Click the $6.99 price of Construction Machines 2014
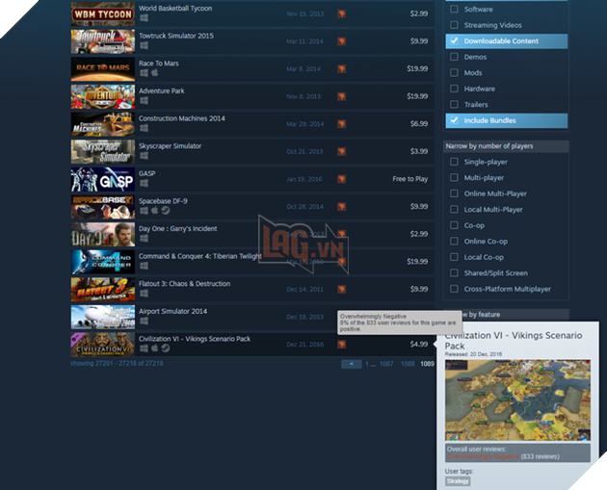The image size is (607, 490). [x=419, y=124]
